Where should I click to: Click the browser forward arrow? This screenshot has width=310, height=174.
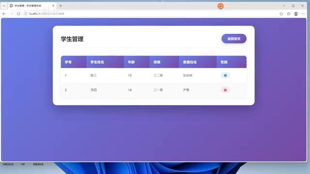(x=11, y=14)
